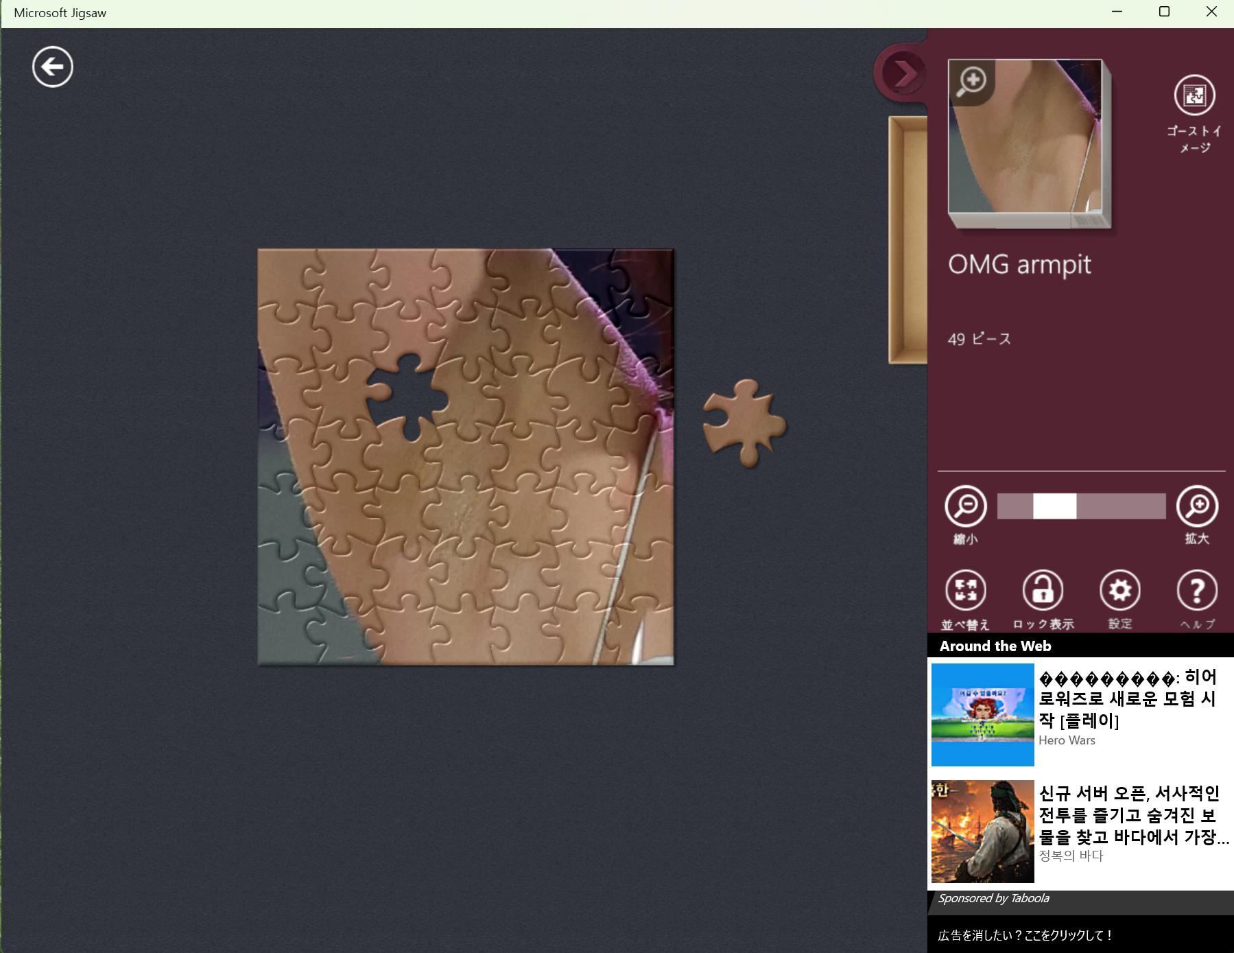Collapse the side panel with chevron arrow
This screenshot has height=953, width=1234.
(x=901, y=73)
